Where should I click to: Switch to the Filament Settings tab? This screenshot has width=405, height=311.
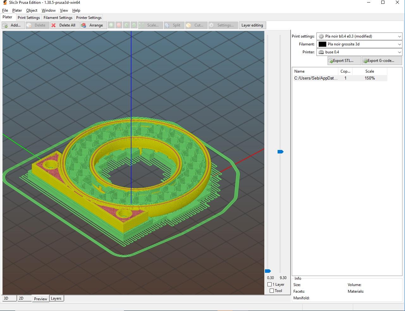58,18
